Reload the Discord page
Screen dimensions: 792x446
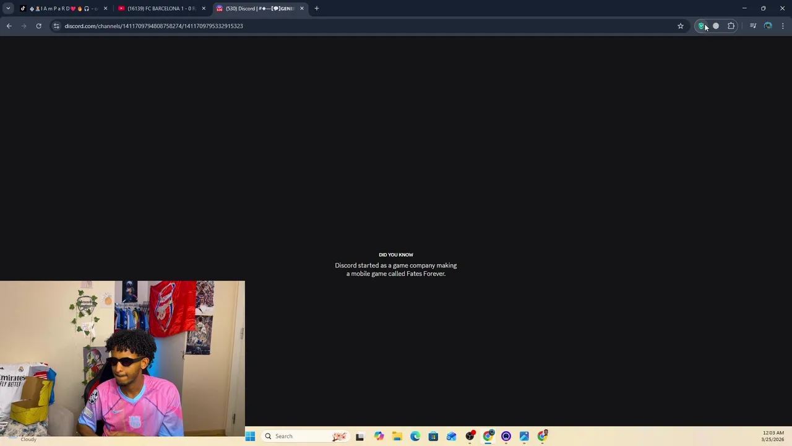[38, 26]
